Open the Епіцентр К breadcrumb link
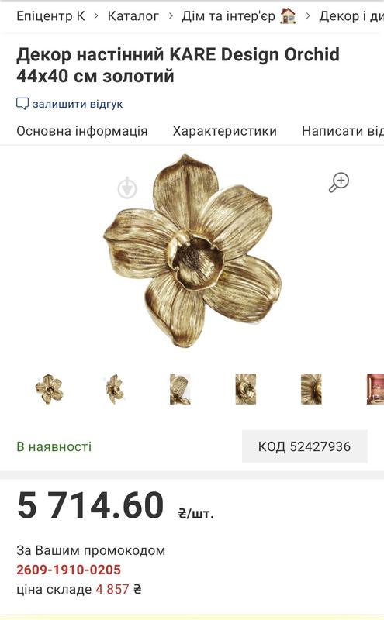The image size is (384, 620). click(x=50, y=16)
